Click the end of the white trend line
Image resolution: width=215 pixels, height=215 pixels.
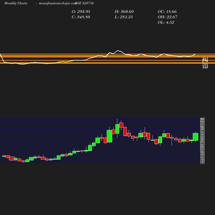[195, 54]
